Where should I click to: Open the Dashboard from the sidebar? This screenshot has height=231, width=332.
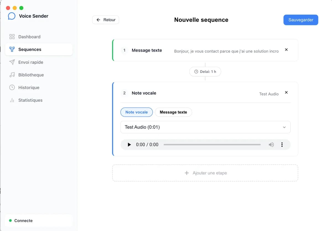(x=29, y=37)
